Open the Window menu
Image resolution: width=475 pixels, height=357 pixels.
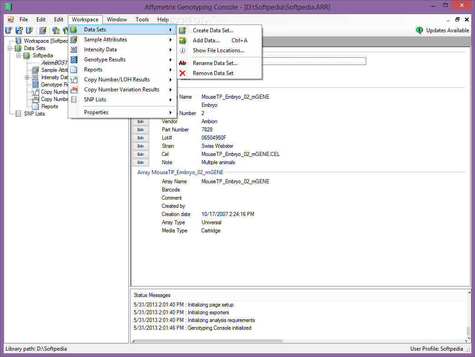[116, 20]
